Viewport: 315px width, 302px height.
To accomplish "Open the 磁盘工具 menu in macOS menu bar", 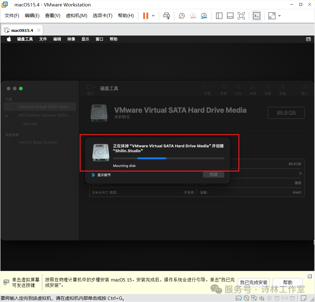I will 25,39.
